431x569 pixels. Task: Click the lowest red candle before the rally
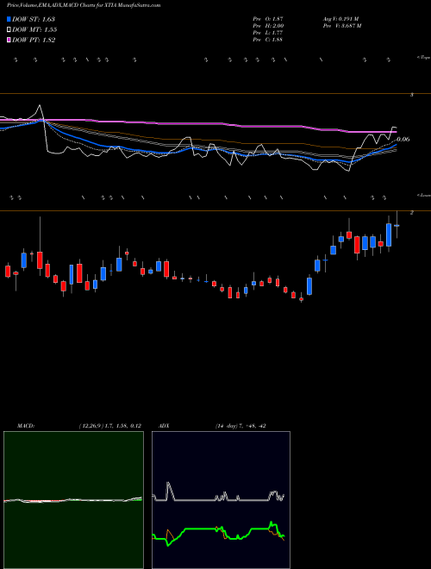click(301, 299)
